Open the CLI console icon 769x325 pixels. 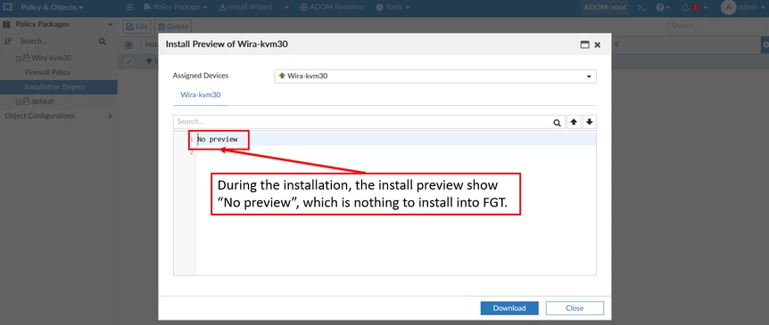[641, 7]
